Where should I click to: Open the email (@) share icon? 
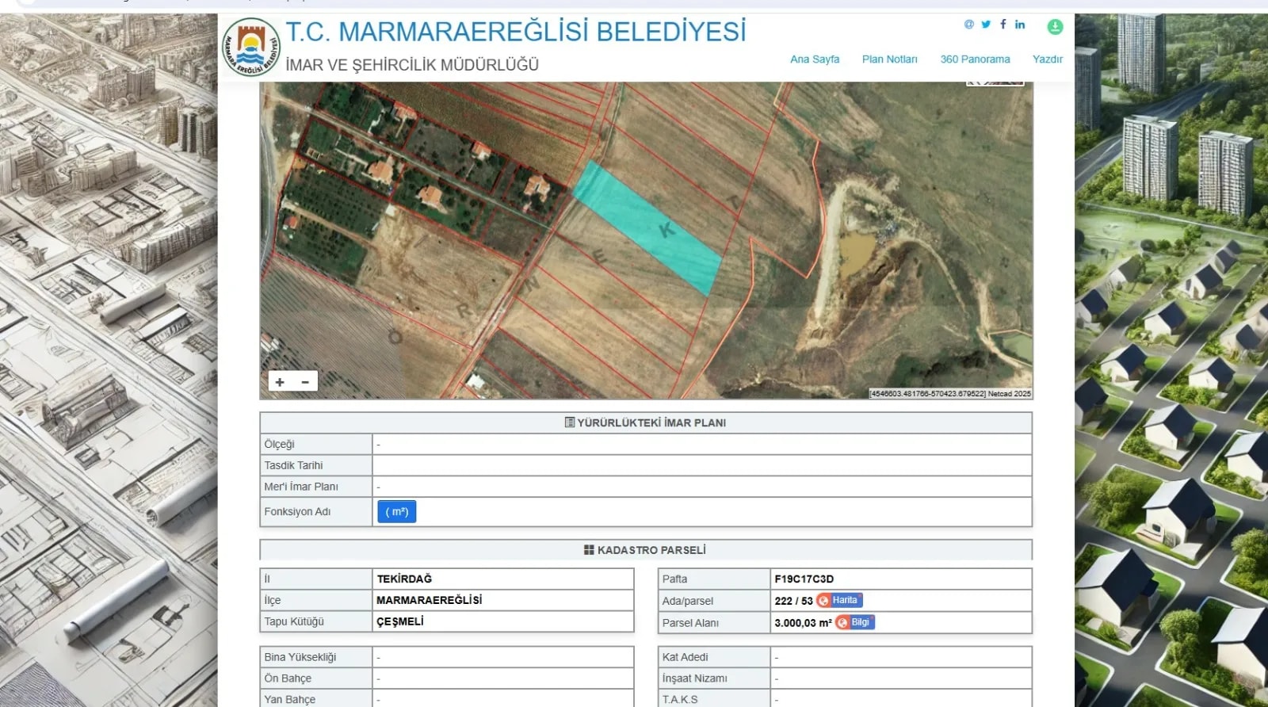(968, 25)
